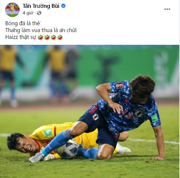Open the three-dot post options menu
Image resolution: width=180 pixels, height=178 pixels.
coord(167,9)
